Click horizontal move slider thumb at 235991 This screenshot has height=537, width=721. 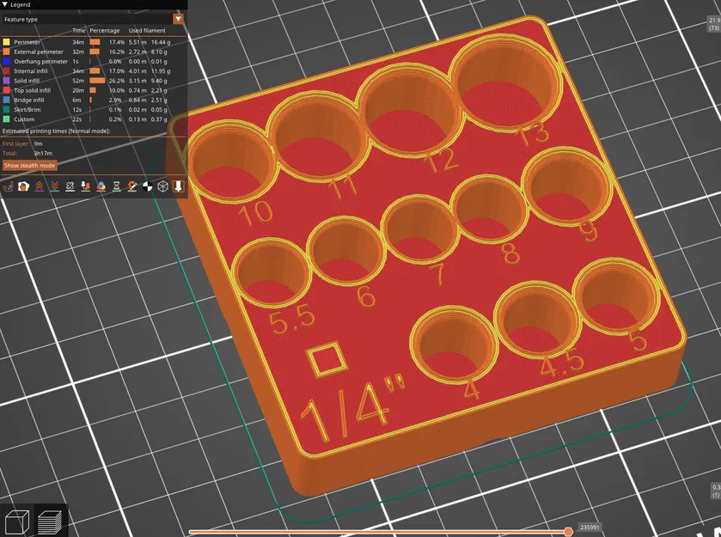point(568,532)
